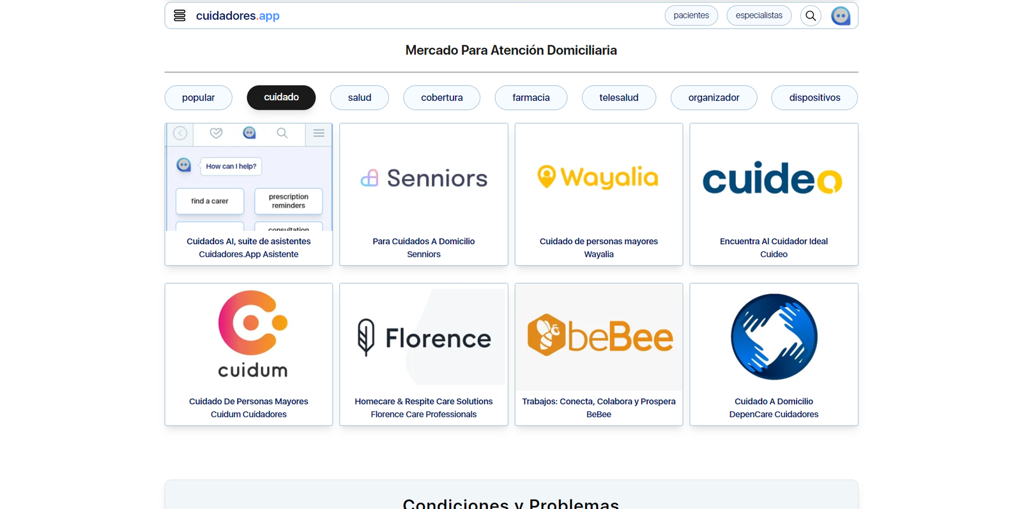
Task: Open the especialistas button
Action: pyautogui.click(x=759, y=15)
